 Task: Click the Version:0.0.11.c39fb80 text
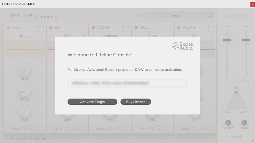tap(29, 139)
